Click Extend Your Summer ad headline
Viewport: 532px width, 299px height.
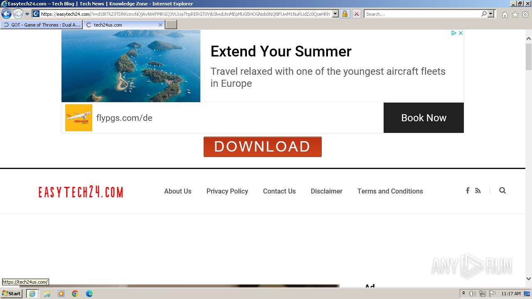coord(281,51)
